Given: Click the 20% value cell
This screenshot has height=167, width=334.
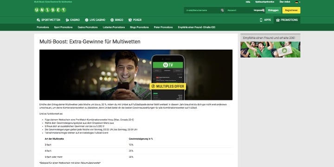Looking at the screenshot, I should (x=131, y=151).
